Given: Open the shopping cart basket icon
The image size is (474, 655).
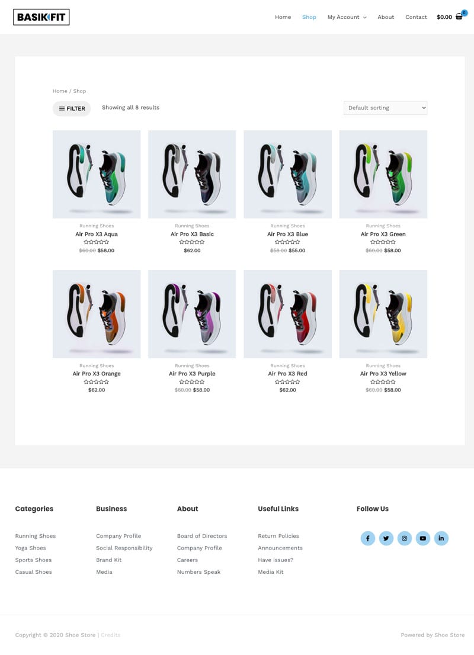Looking at the screenshot, I should 459,17.
